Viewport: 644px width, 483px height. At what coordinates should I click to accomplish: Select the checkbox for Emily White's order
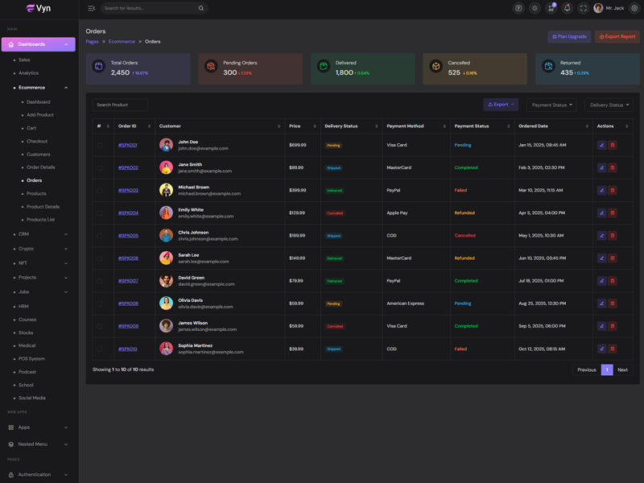pyautogui.click(x=100, y=213)
